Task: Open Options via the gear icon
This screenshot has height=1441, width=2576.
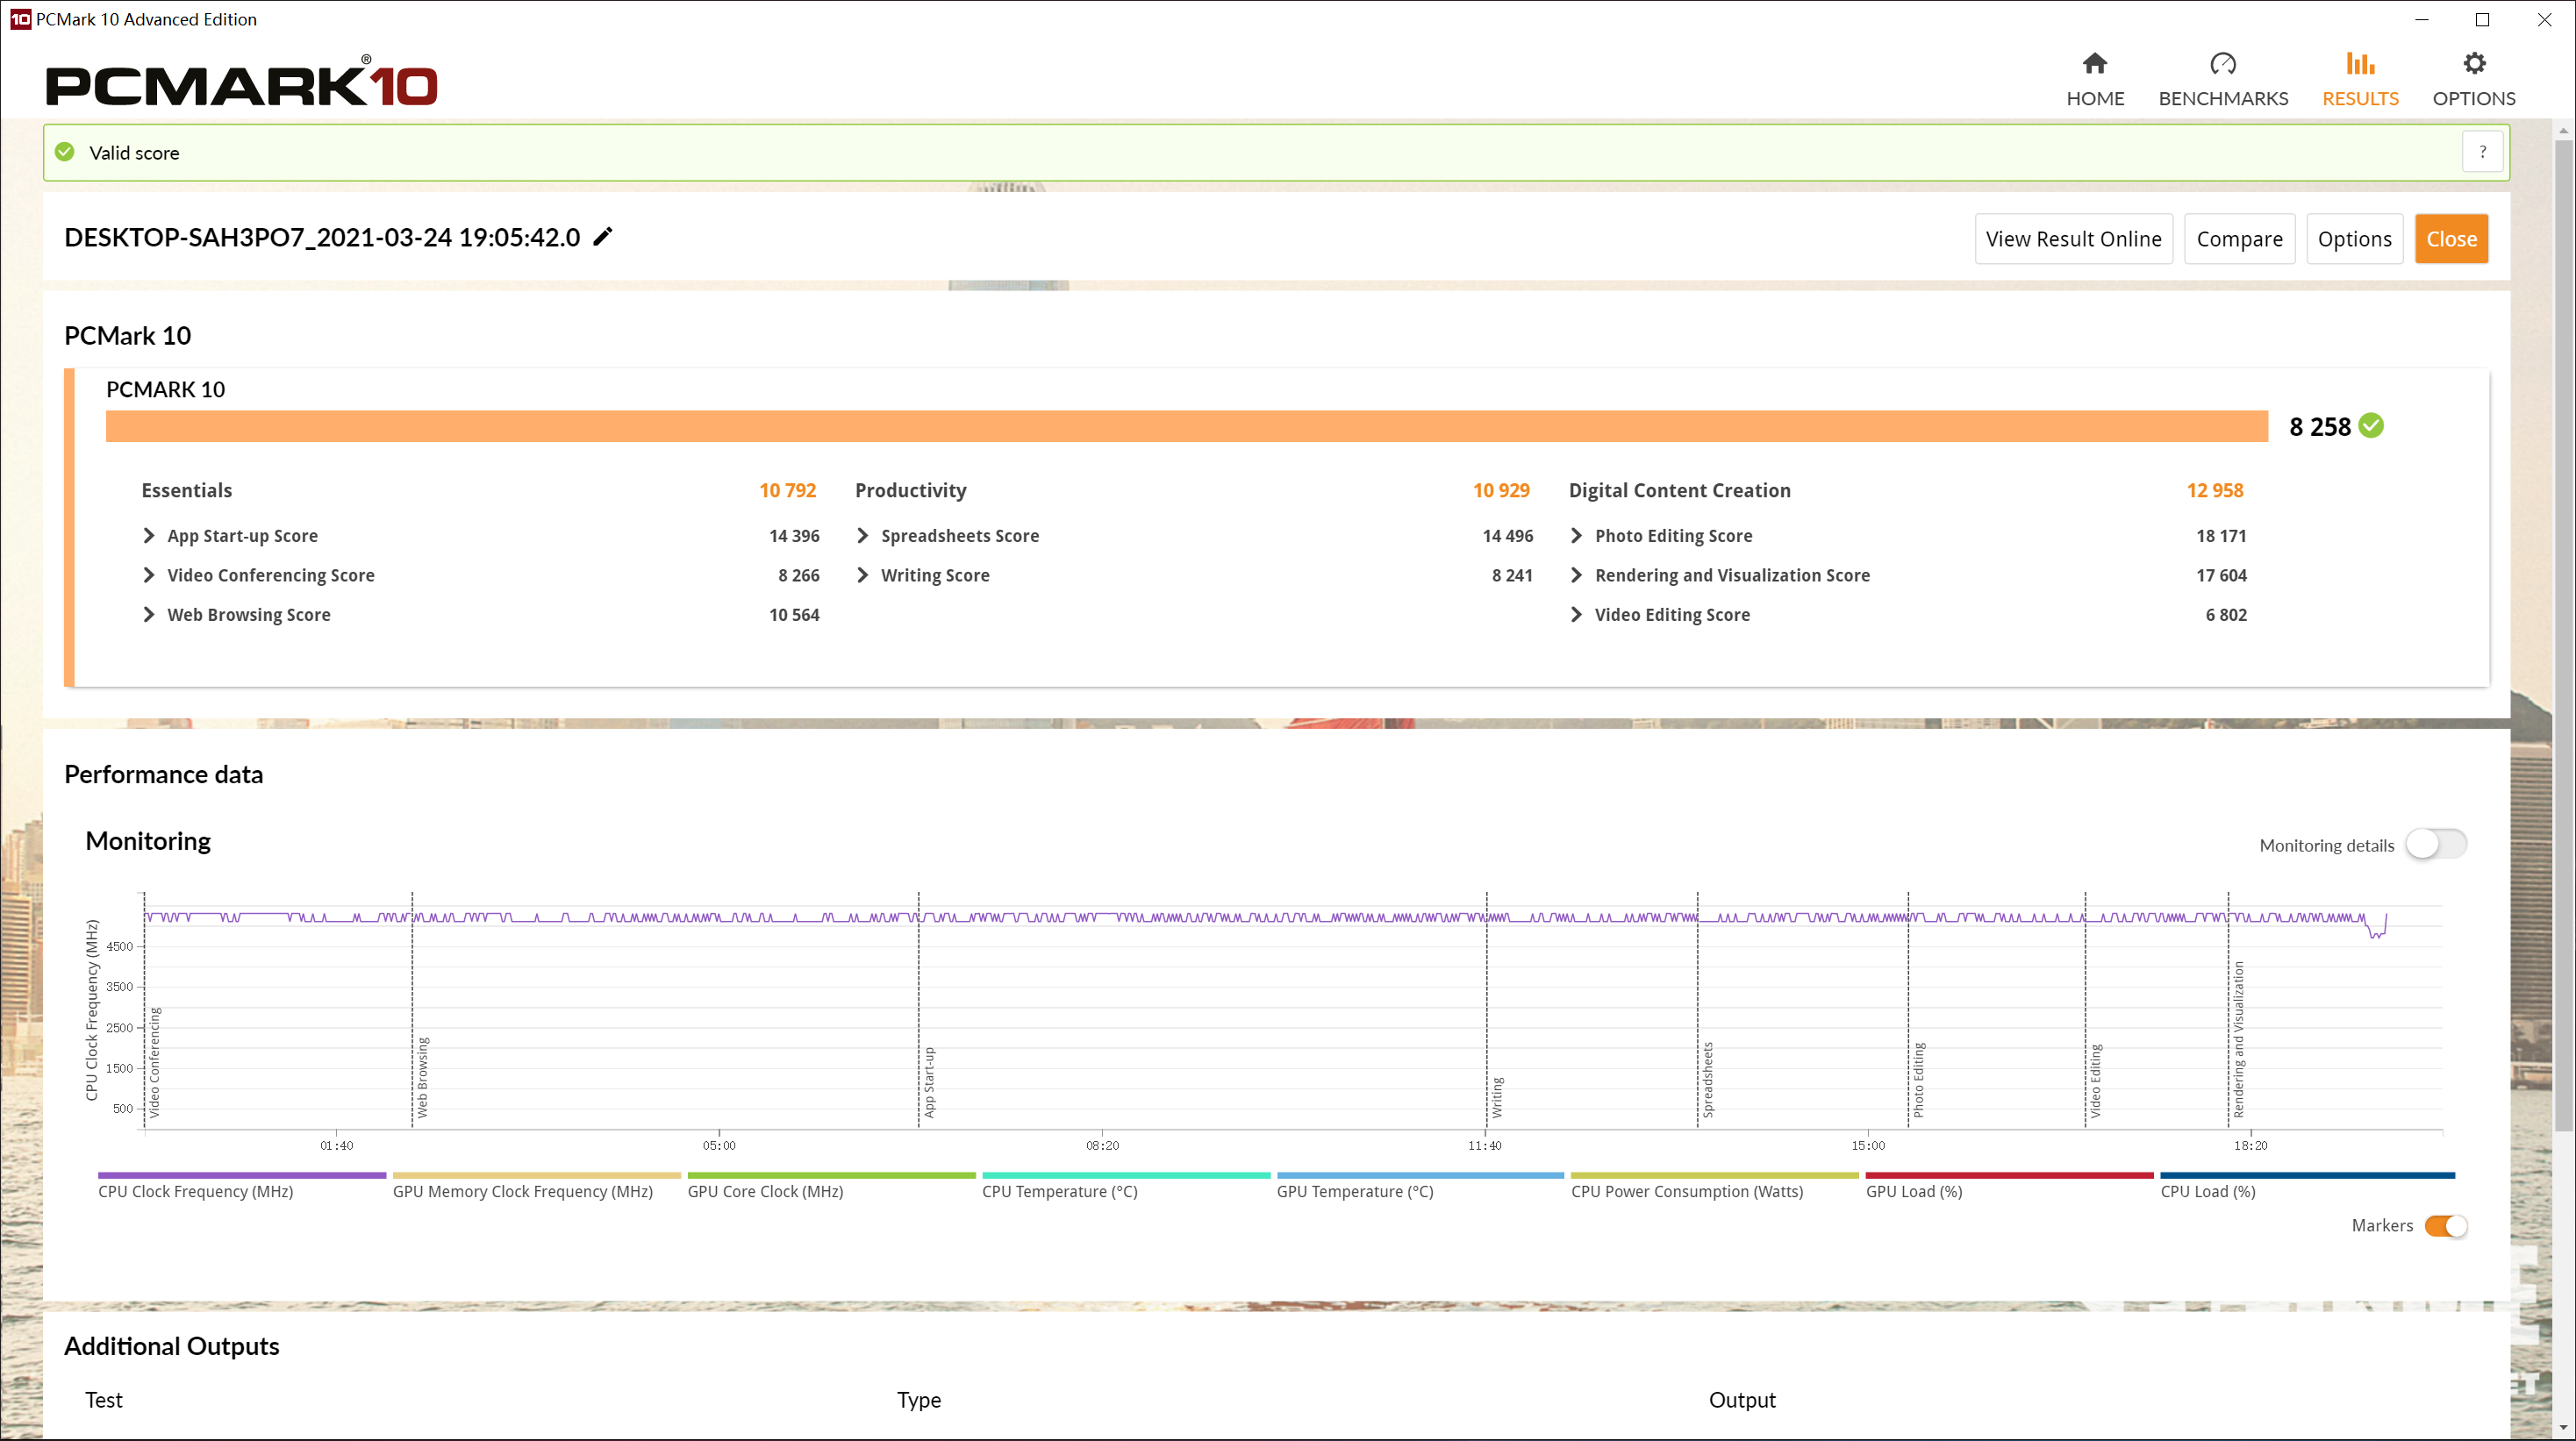Action: point(2473,64)
